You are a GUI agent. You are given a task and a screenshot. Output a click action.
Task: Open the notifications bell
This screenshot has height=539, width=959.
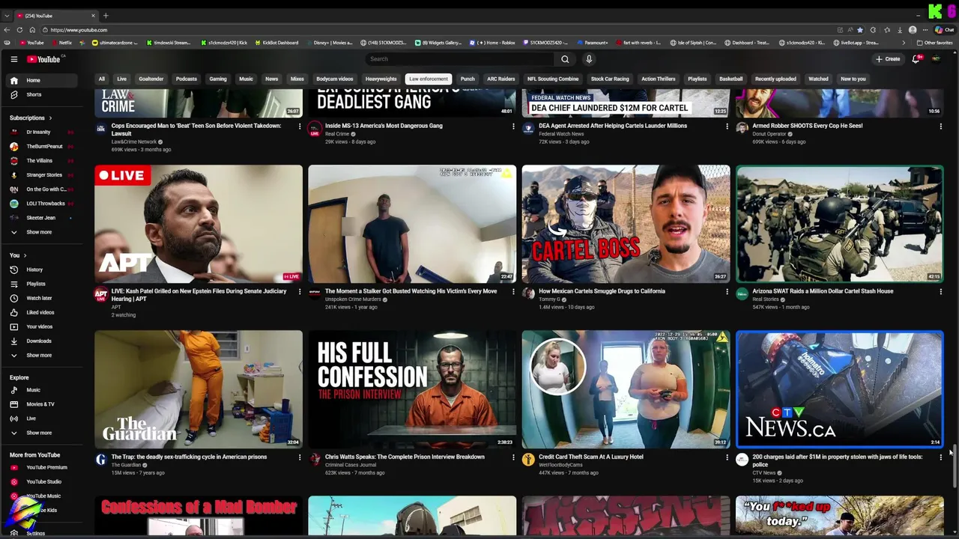point(916,59)
